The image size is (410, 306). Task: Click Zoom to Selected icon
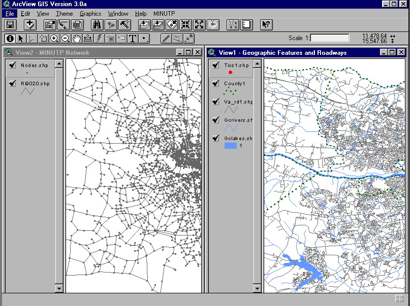pos(172,25)
